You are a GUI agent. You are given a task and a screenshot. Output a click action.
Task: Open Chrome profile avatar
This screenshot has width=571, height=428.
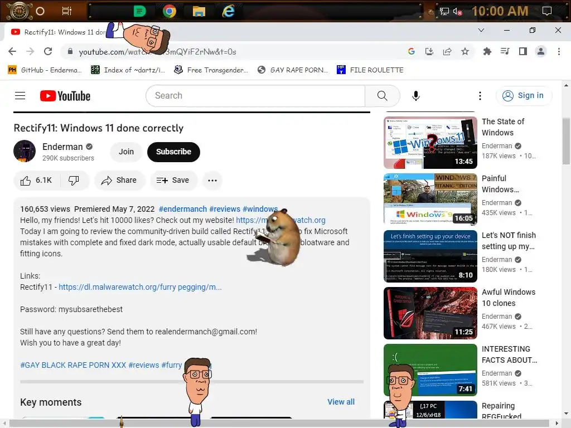541,52
